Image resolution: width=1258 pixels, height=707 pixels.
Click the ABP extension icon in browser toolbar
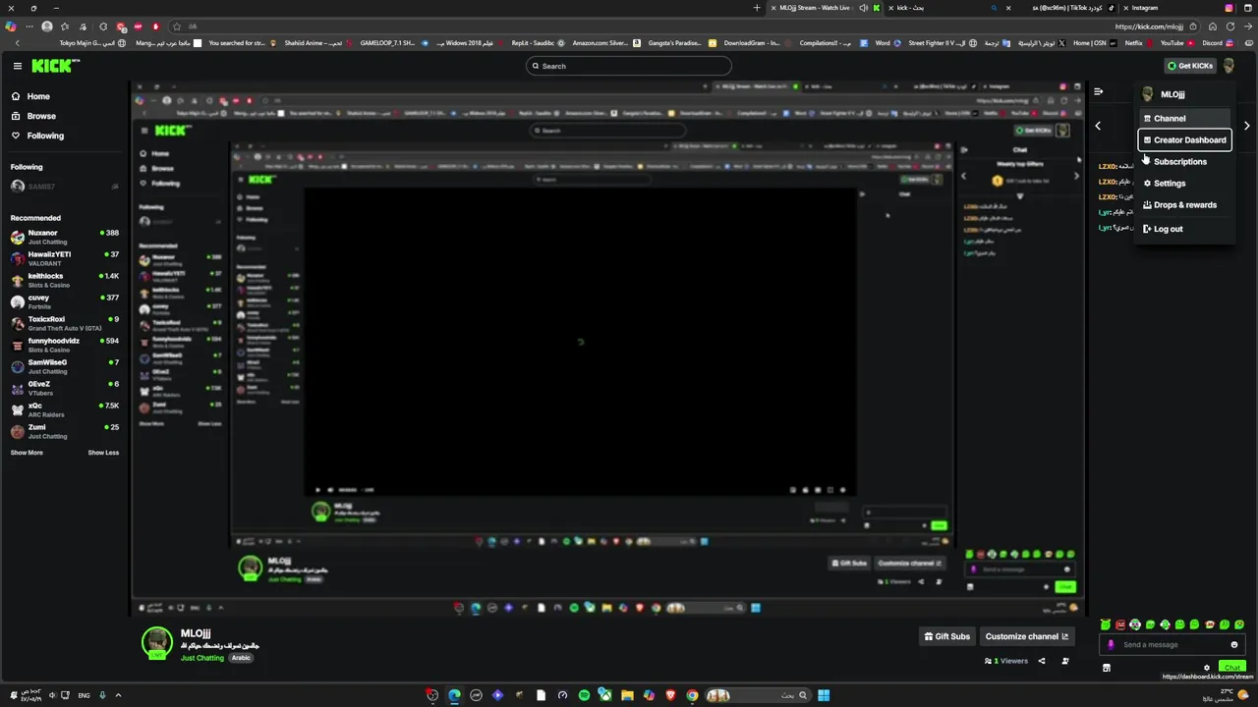pyautogui.click(x=138, y=27)
